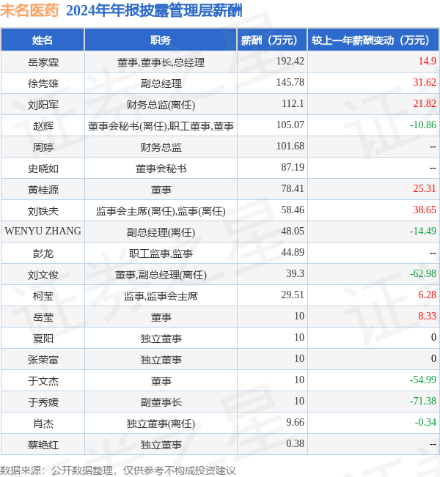Select the name 张荣富
The image size is (440, 477).
[x=43, y=360]
